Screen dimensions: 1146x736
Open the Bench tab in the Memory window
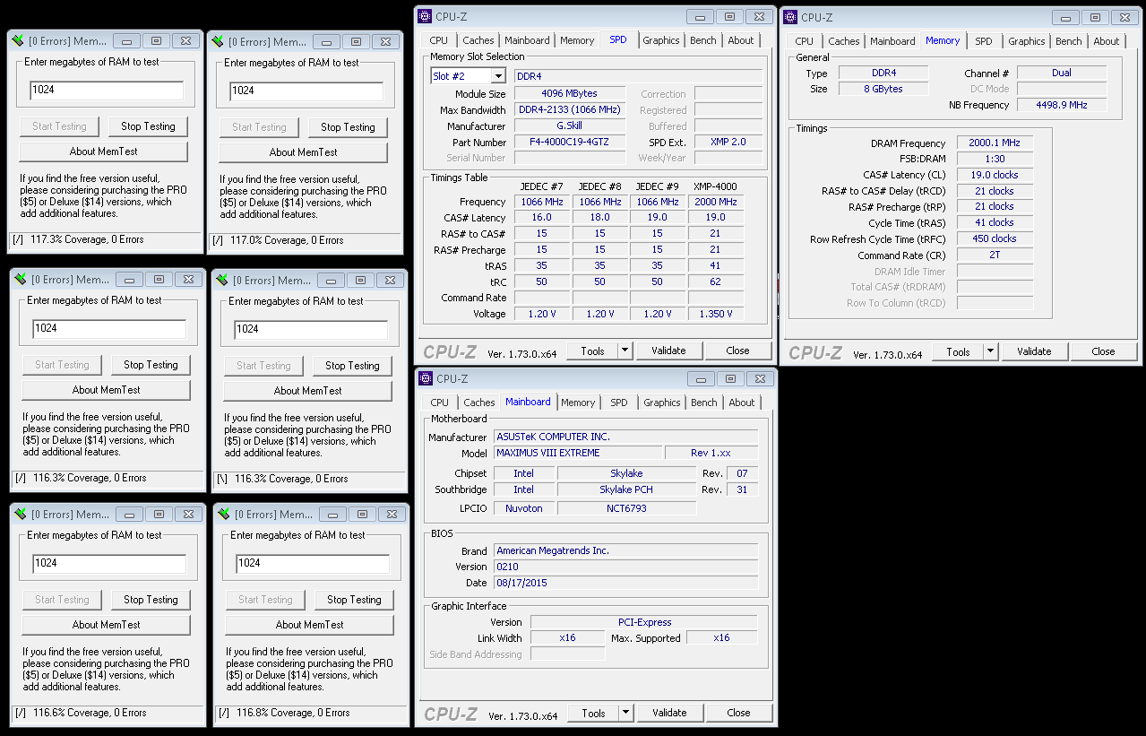(x=1069, y=41)
